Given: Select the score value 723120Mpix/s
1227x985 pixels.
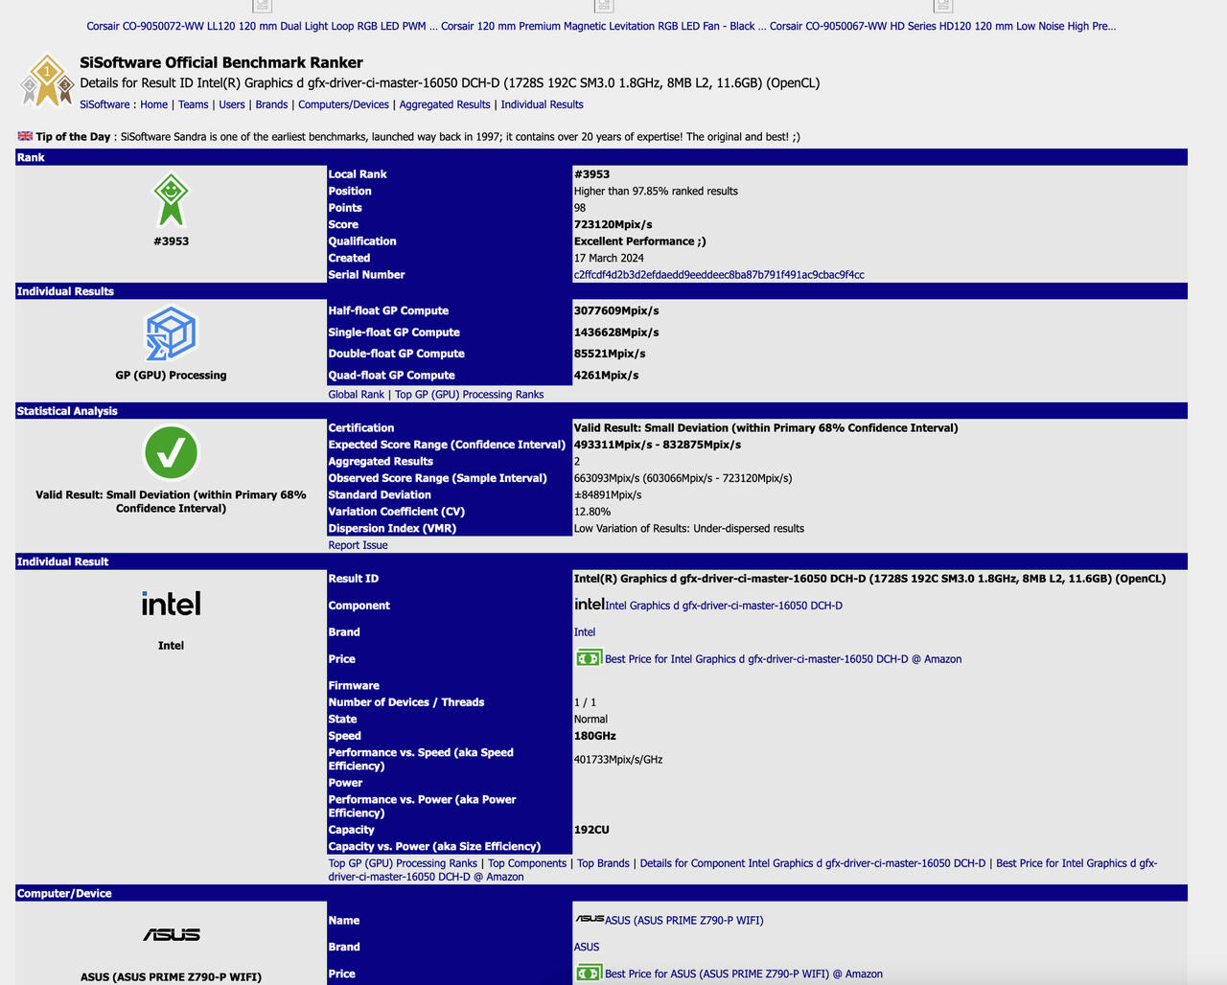Looking at the screenshot, I should (613, 224).
